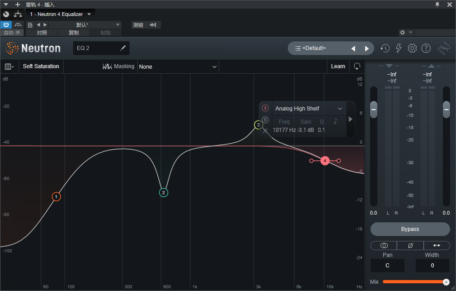The height and width of the screenshot is (291, 456).
Task: Open Analog High Shelf filter type dropdown
Action: pos(309,108)
